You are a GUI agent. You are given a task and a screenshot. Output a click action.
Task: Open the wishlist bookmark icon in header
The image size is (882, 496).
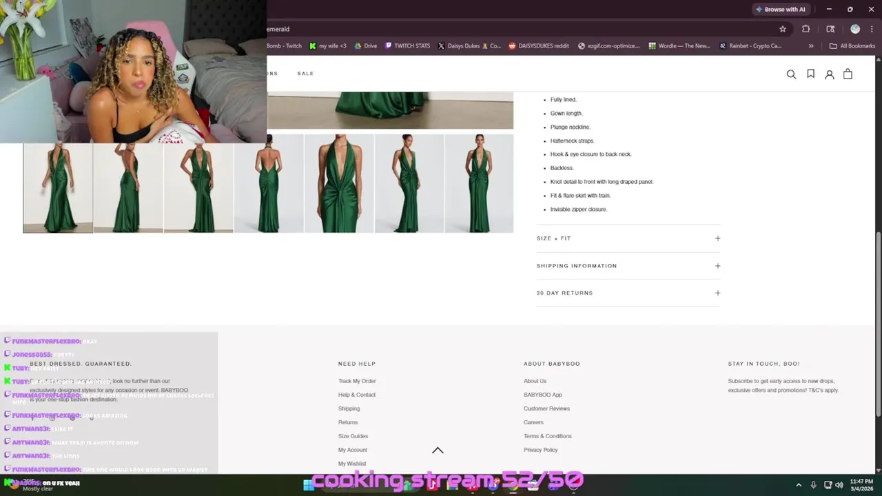(x=810, y=74)
